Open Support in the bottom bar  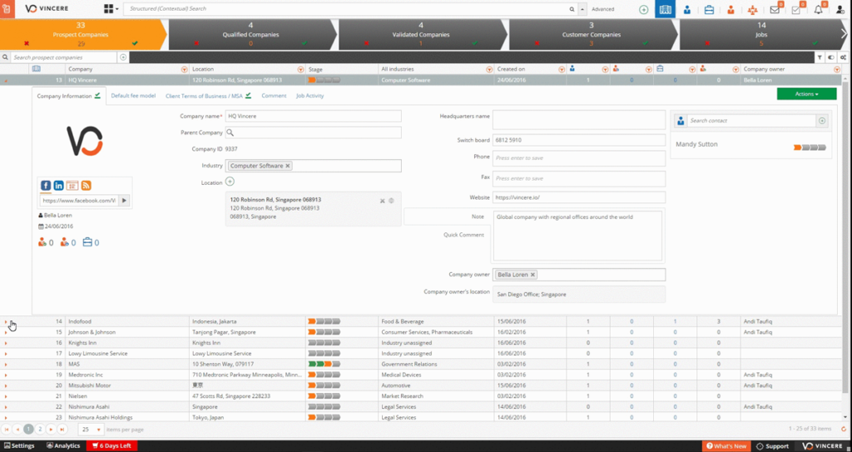773,446
